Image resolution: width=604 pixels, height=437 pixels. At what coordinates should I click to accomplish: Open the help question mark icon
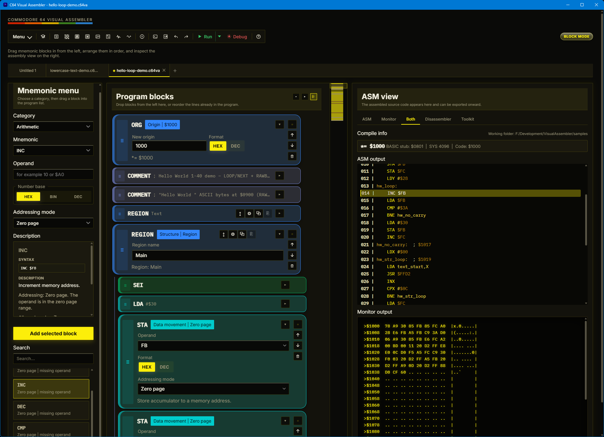point(258,37)
